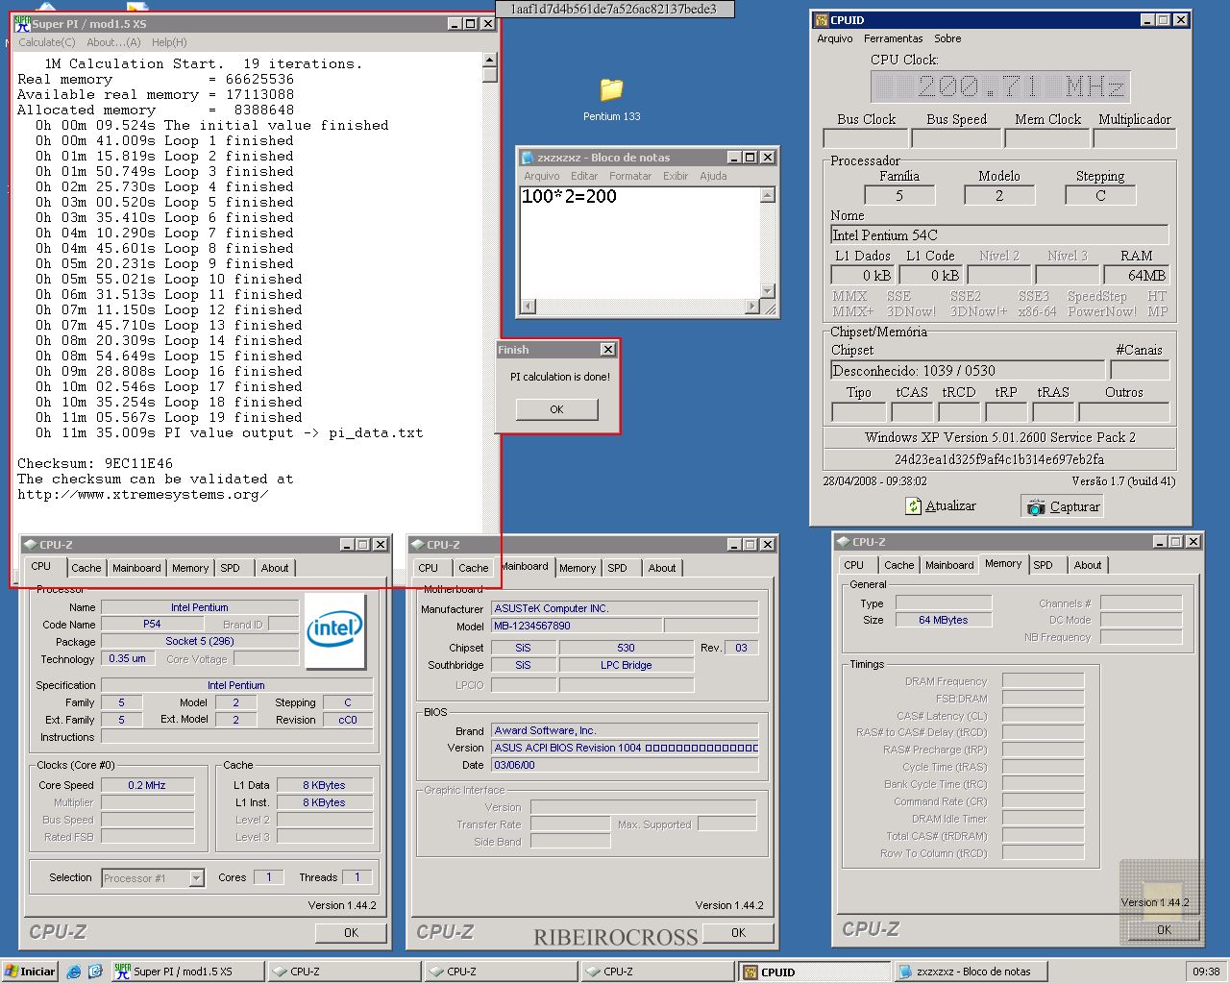
Task: Select Cache tab in CPU-Z Memory window
Action: [899, 565]
